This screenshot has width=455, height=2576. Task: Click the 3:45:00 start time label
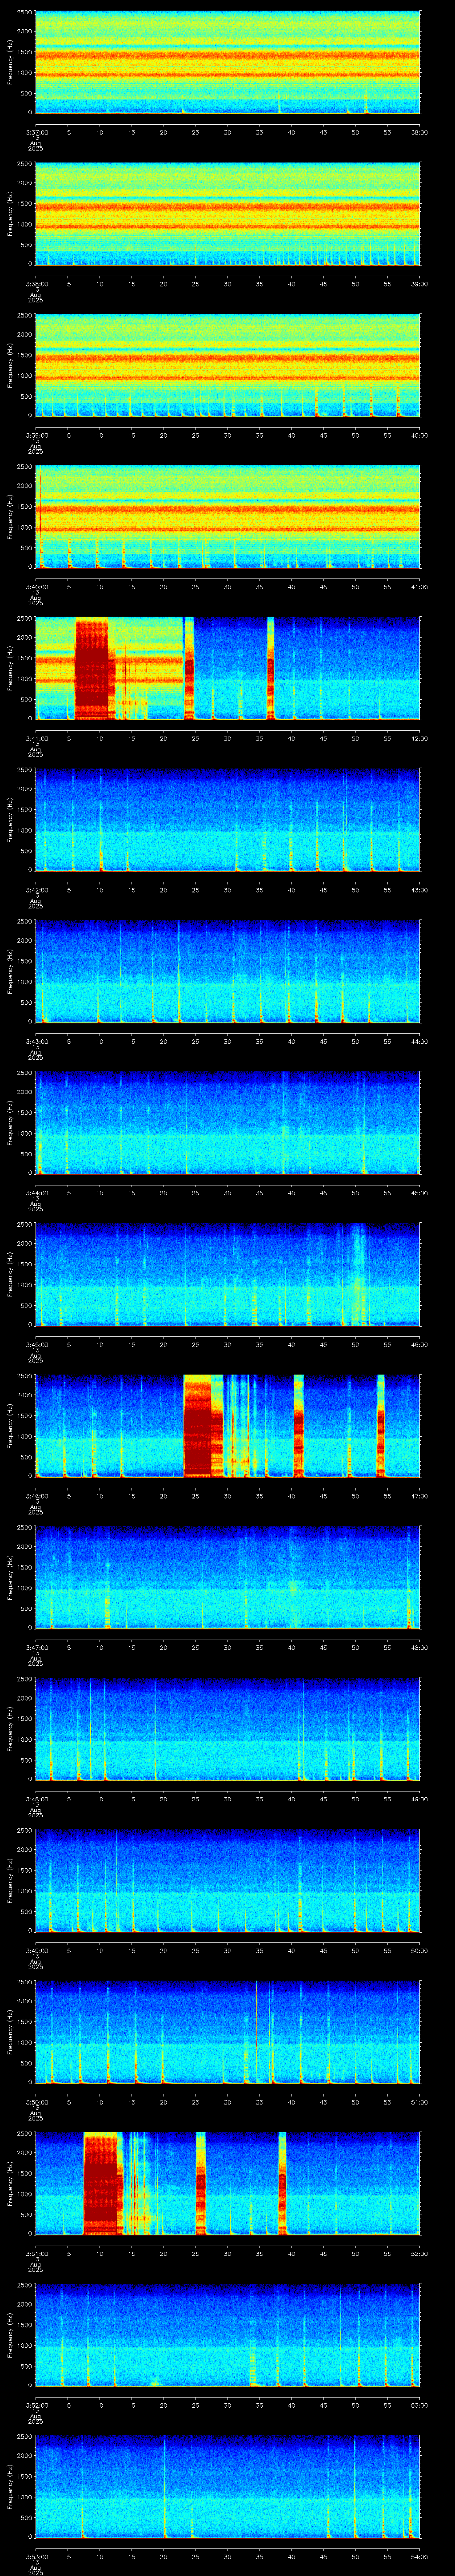click(36, 1344)
